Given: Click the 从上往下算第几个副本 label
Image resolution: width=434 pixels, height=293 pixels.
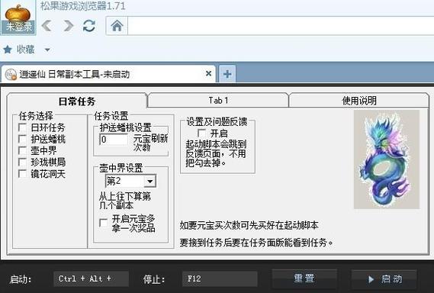Looking at the screenshot, I should pos(125,201).
